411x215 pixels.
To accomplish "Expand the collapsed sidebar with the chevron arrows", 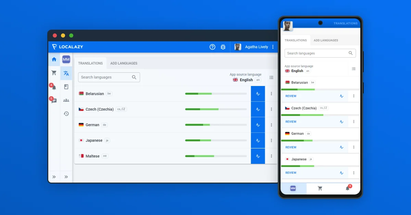I will click(x=54, y=176).
